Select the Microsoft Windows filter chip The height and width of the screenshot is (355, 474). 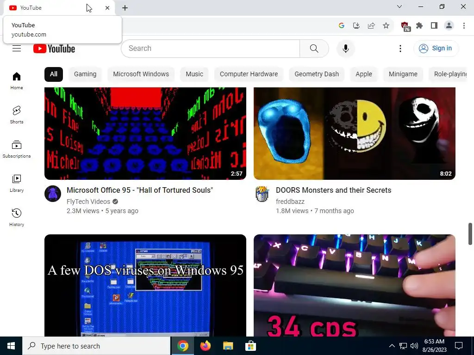click(x=141, y=74)
